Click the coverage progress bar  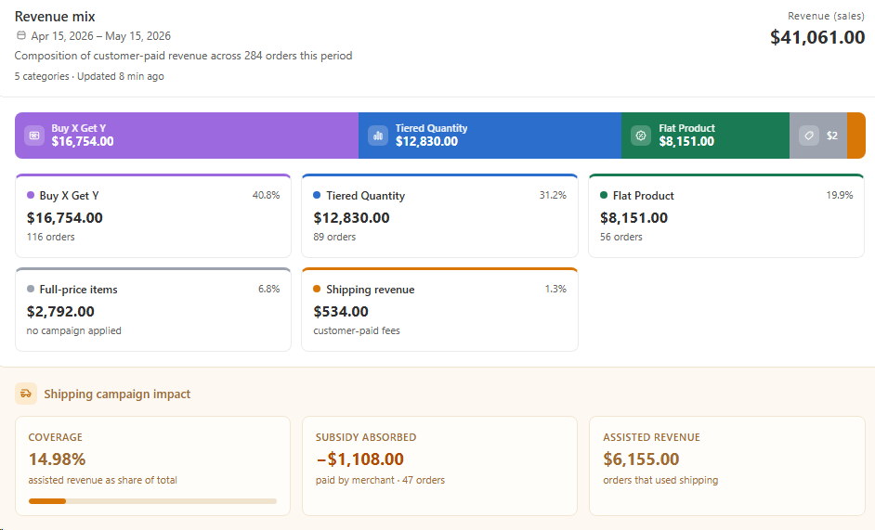point(152,501)
